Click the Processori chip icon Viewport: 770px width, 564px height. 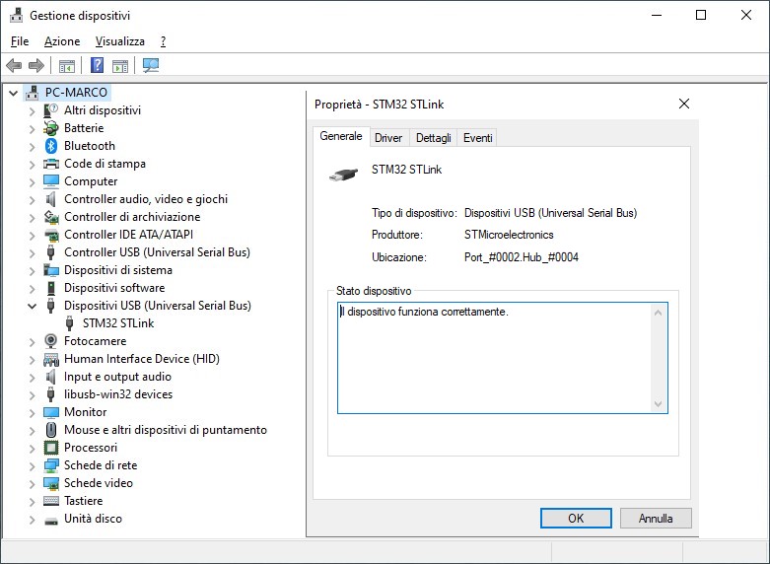click(x=51, y=448)
